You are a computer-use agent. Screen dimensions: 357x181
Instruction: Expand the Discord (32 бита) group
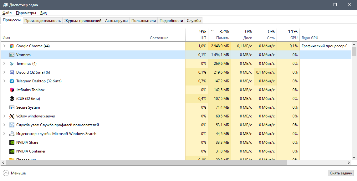pos(4,72)
